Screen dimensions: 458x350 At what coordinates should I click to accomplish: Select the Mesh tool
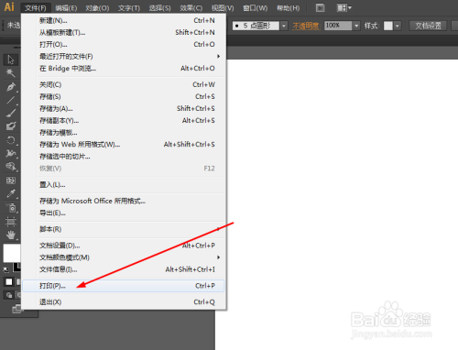[11, 180]
